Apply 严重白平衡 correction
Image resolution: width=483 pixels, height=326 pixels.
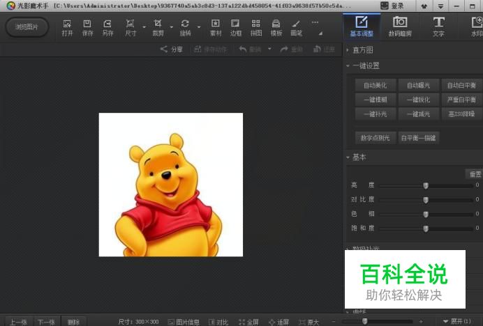coord(461,100)
